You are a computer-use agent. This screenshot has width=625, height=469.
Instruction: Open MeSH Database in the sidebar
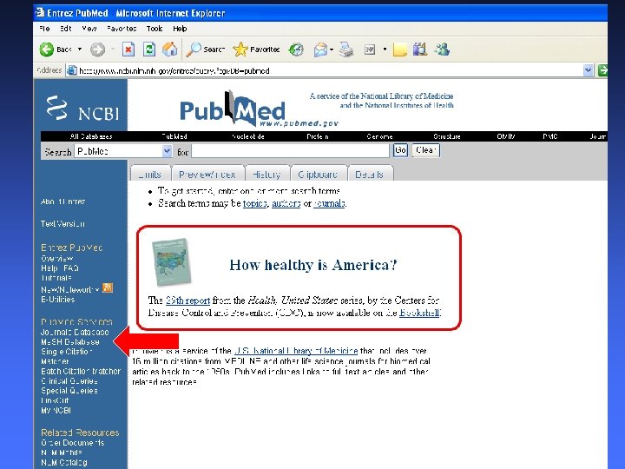[x=70, y=342]
